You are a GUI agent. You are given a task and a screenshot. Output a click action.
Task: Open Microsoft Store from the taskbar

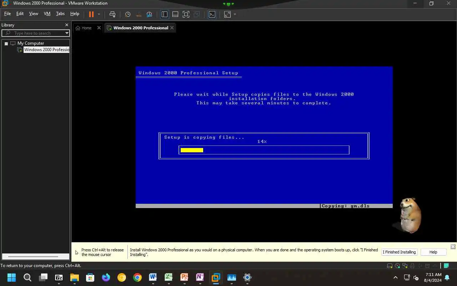pos(90,277)
